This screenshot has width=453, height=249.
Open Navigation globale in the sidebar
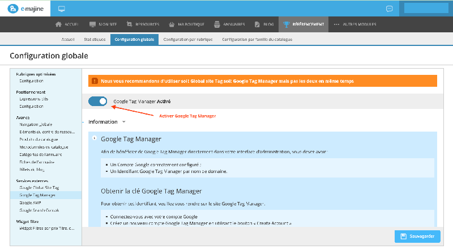(x=36, y=125)
